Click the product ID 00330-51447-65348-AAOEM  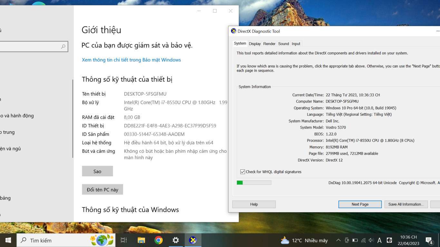click(x=154, y=134)
